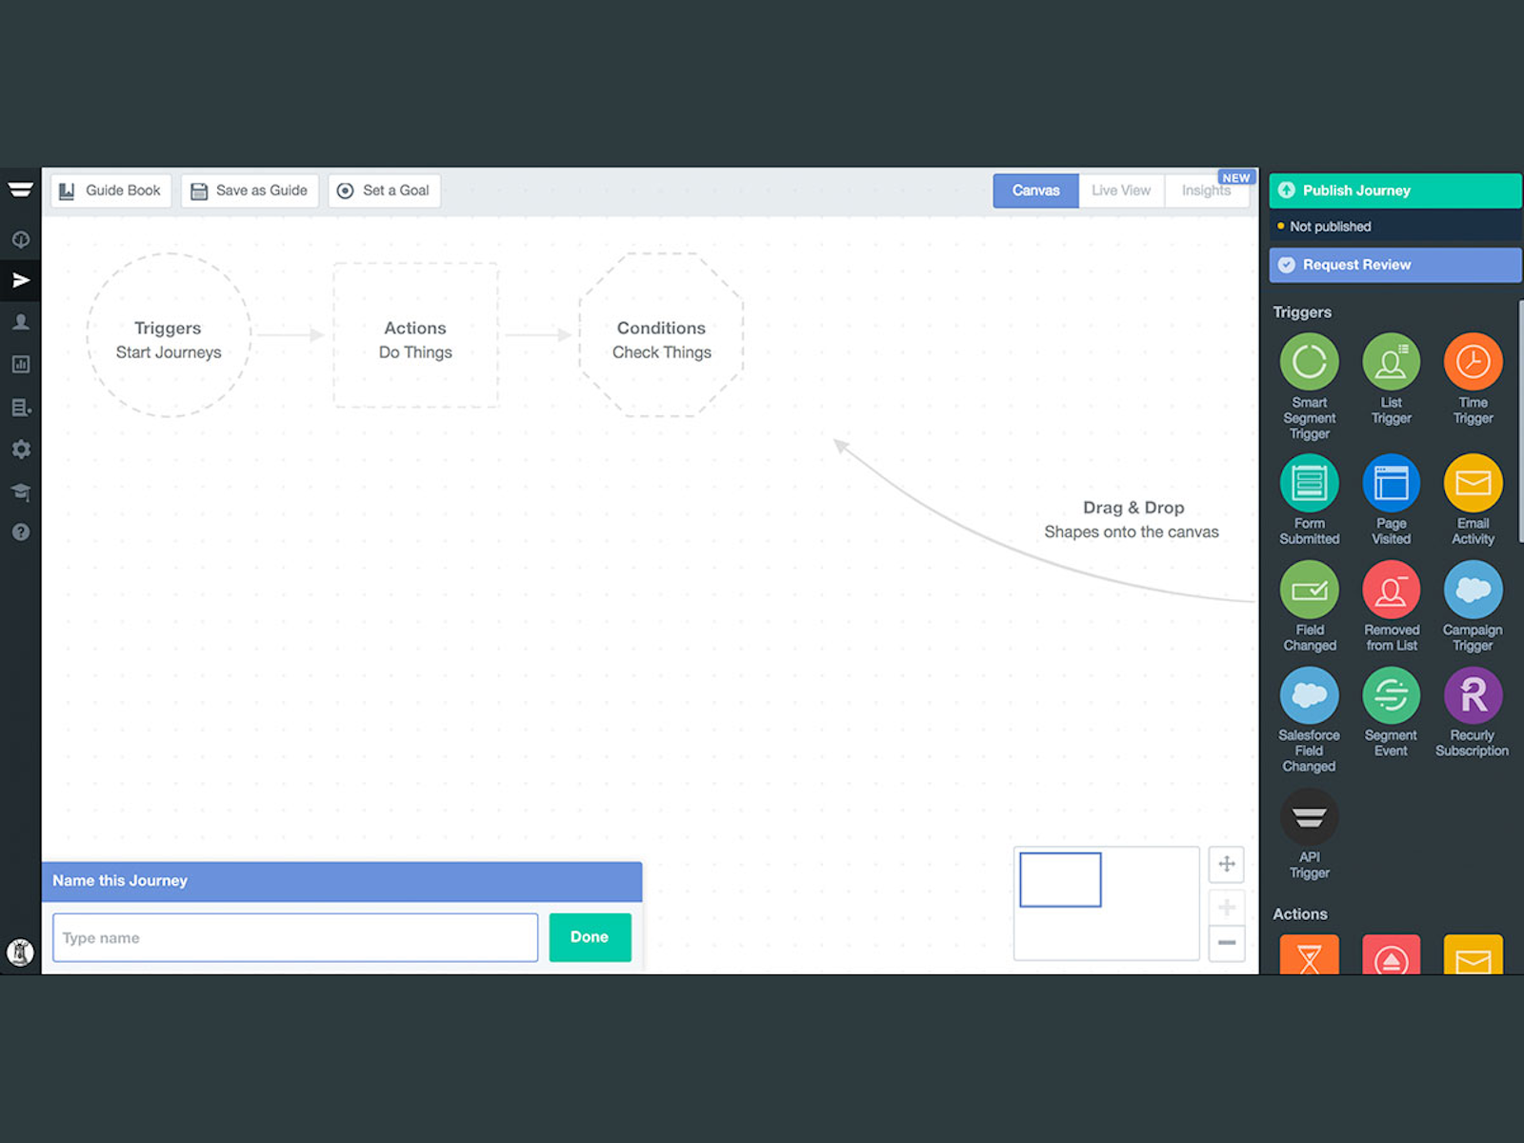Select the Salesforce Field Changed trigger
This screenshot has width=1524, height=1143.
tap(1309, 695)
